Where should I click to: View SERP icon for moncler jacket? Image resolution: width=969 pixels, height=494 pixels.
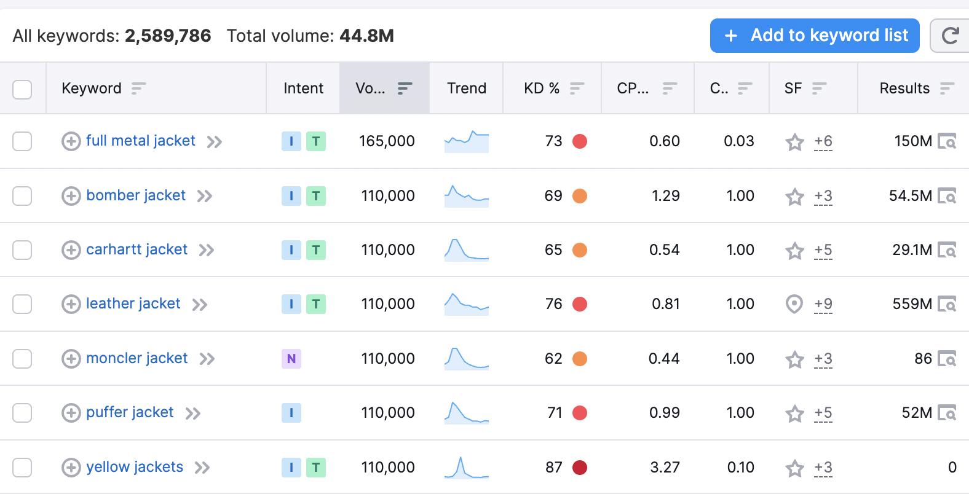pos(947,359)
